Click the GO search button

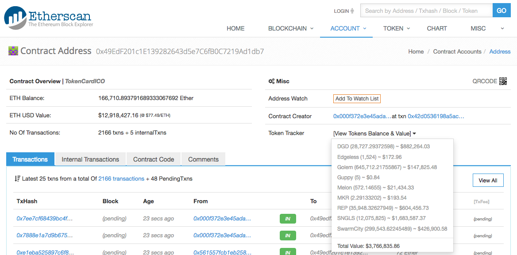[502, 11]
